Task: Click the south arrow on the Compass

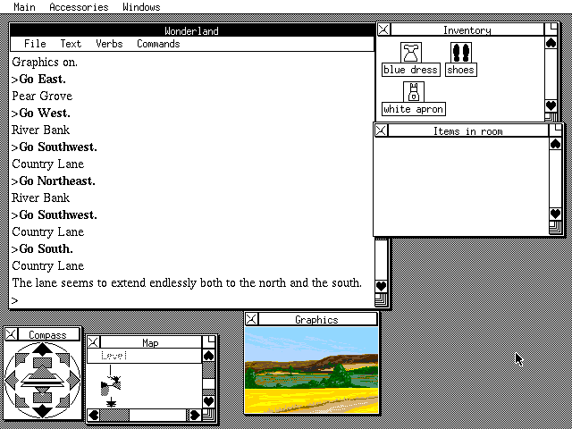Action: click(42, 410)
